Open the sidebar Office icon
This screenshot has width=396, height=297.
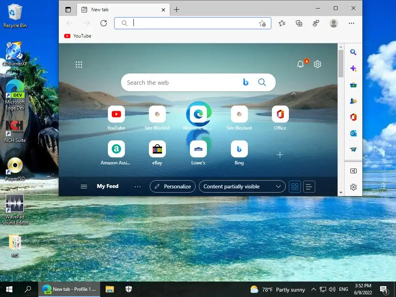(x=353, y=117)
